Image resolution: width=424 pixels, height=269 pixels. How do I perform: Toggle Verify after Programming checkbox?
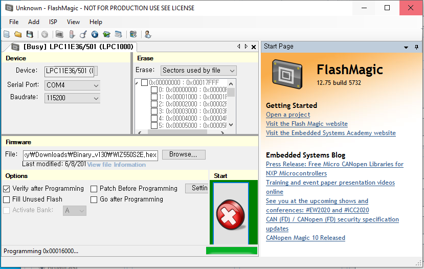tap(7, 189)
